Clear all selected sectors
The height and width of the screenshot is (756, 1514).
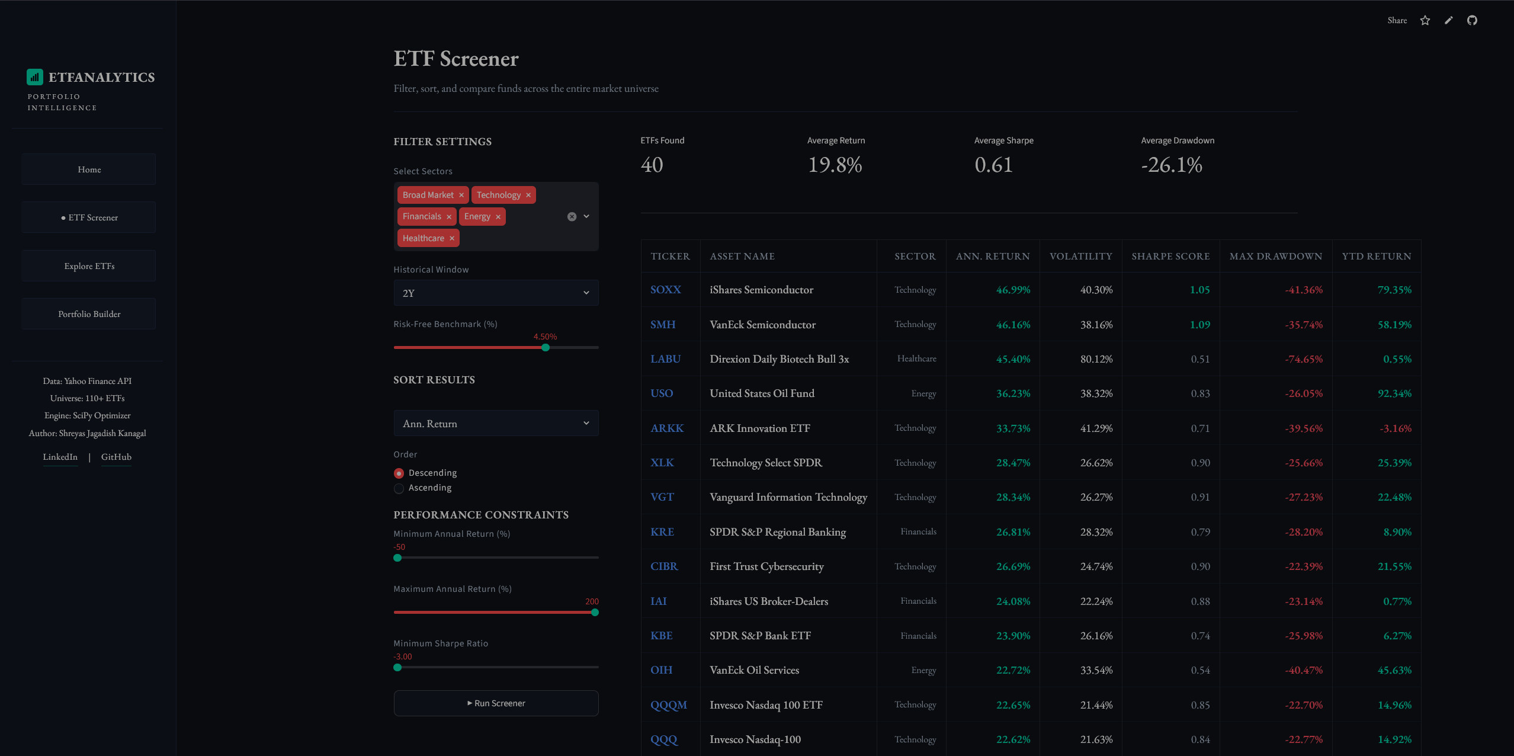(572, 217)
